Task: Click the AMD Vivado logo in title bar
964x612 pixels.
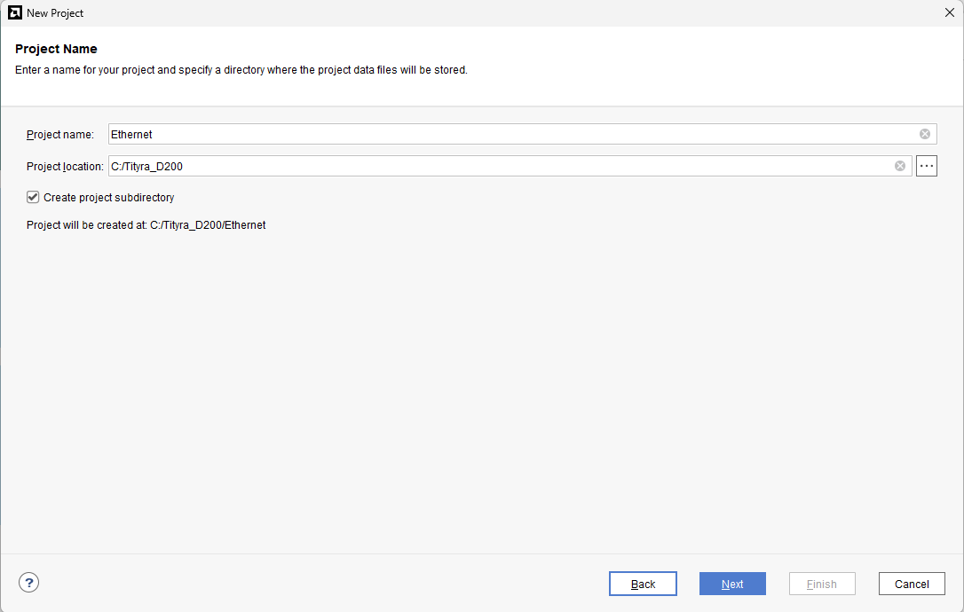Action: click(15, 13)
